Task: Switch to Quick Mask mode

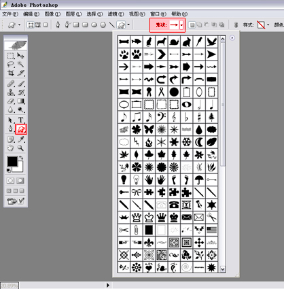Action: 20,181
